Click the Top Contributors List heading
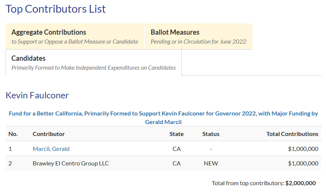The height and width of the screenshot is (193, 326). click(x=56, y=9)
